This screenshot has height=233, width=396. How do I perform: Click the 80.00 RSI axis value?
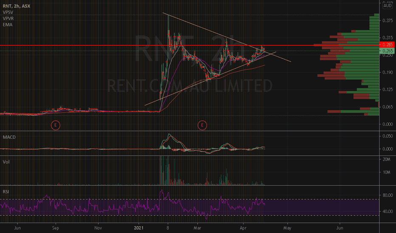click(388, 195)
